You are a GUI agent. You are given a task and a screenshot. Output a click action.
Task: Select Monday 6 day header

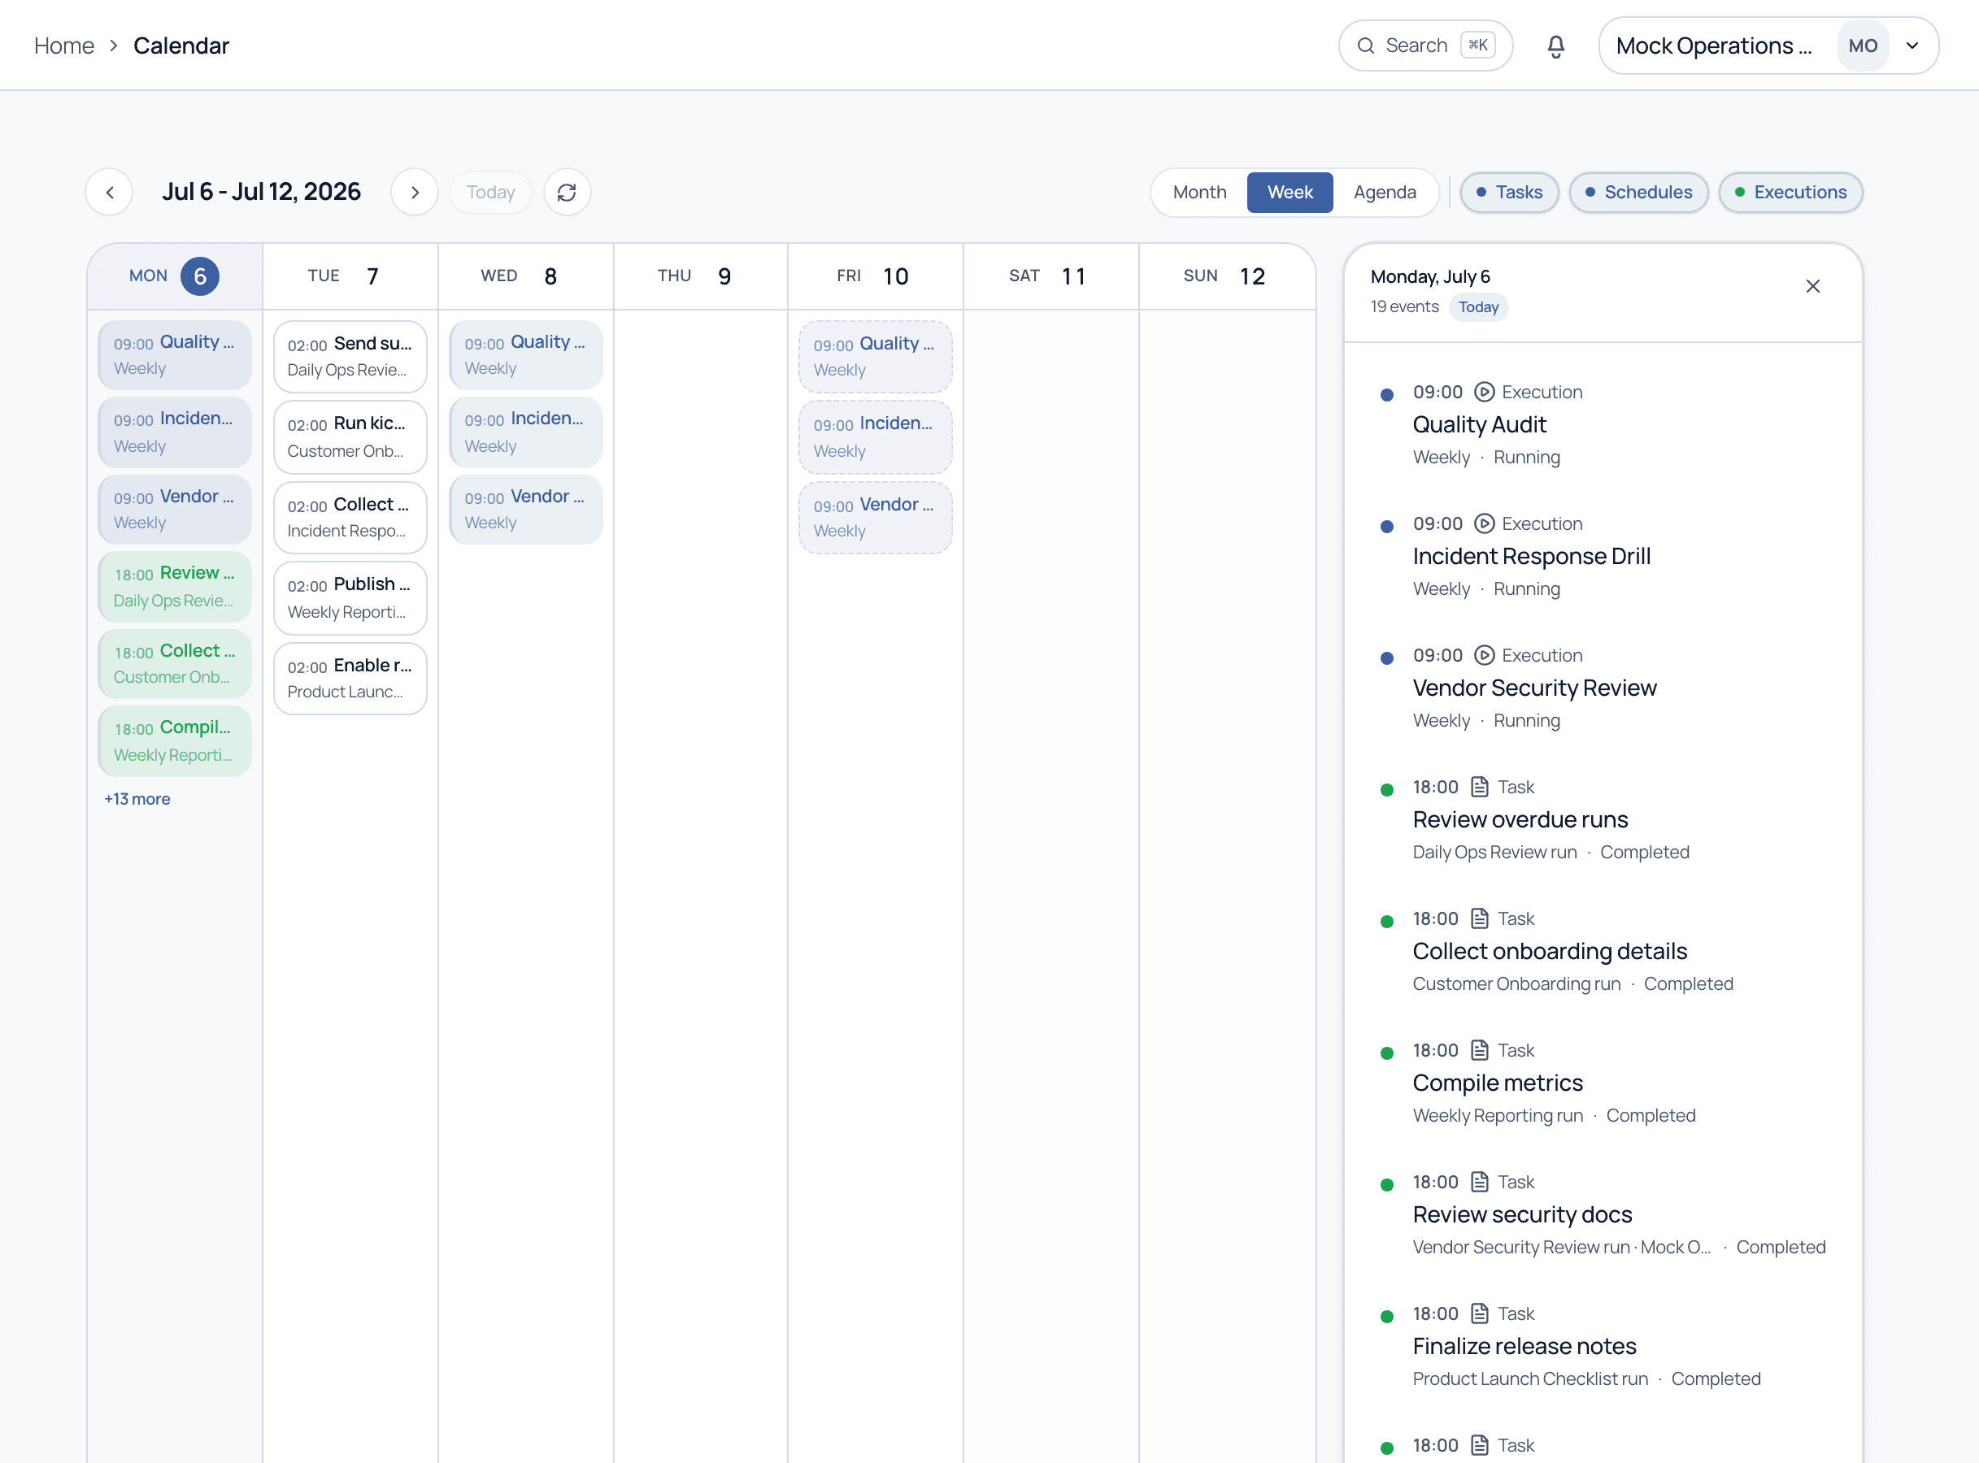tap(175, 276)
